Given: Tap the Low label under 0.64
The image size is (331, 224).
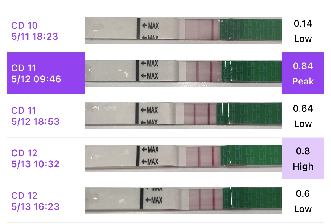Looking at the screenshot, I should click(303, 124).
